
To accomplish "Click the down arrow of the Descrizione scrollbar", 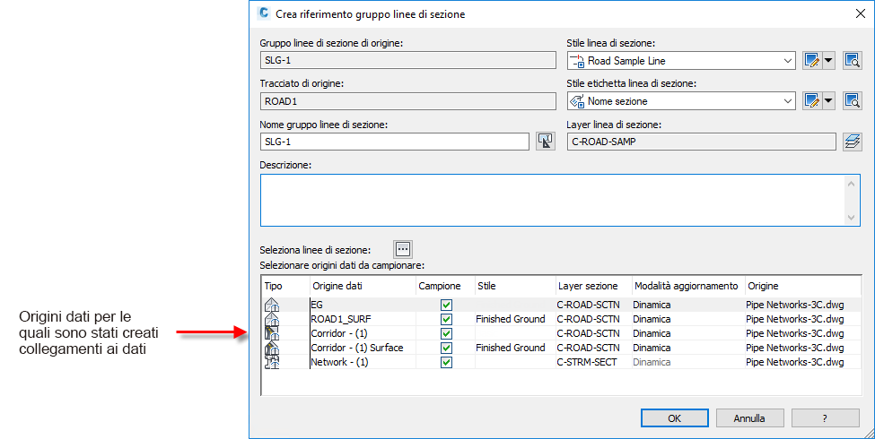I will pos(853,218).
